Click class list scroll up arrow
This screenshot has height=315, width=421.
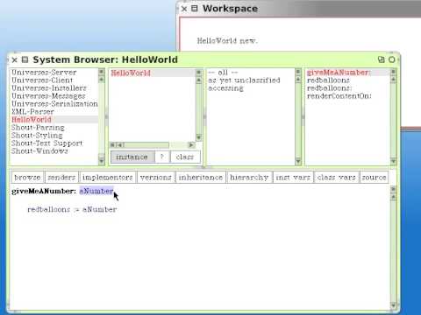point(198,80)
